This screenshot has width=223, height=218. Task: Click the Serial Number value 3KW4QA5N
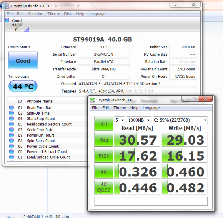(x=104, y=54)
